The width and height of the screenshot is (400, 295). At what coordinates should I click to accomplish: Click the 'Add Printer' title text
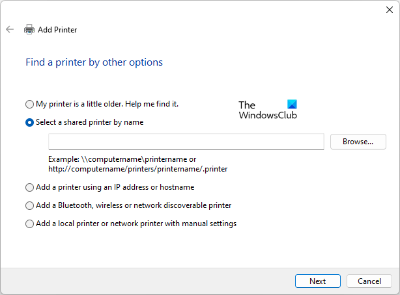57,30
